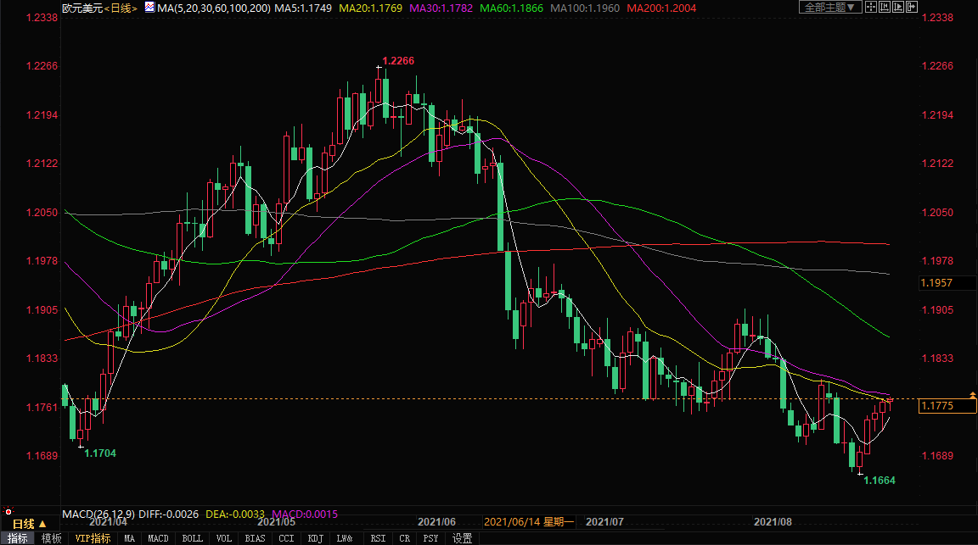The width and height of the screenshot is (978, 545).
Task: Show the RSI indicator
Action: click(378, 538)
